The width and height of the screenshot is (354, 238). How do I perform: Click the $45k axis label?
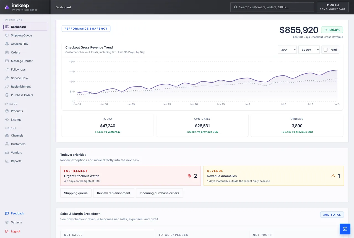click(x=72, y=71)
